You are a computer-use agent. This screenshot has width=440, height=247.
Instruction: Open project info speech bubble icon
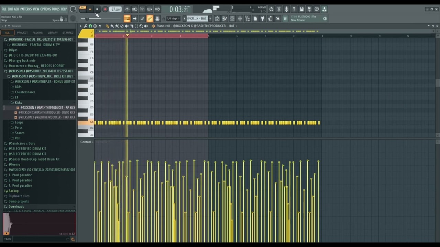tap(317, 9)
